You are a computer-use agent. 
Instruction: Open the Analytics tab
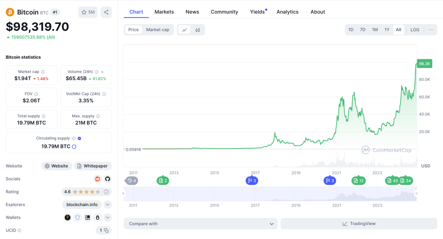point(287,12)
